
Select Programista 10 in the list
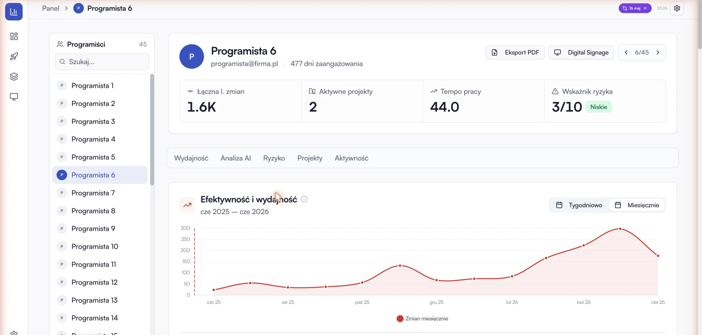pyautogui.click(x=100, y=247)
